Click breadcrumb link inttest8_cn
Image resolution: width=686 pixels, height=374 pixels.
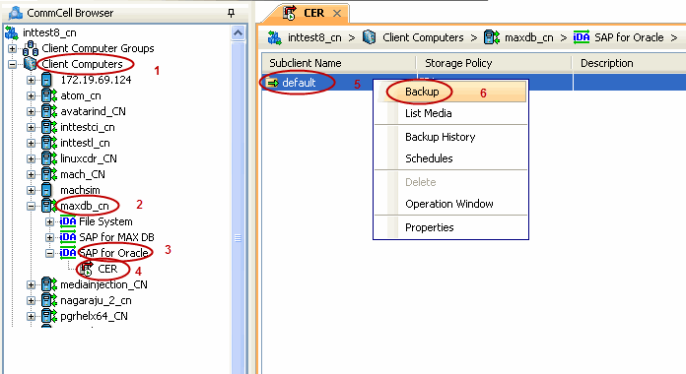pyautogui.click(x=314, y=37)
